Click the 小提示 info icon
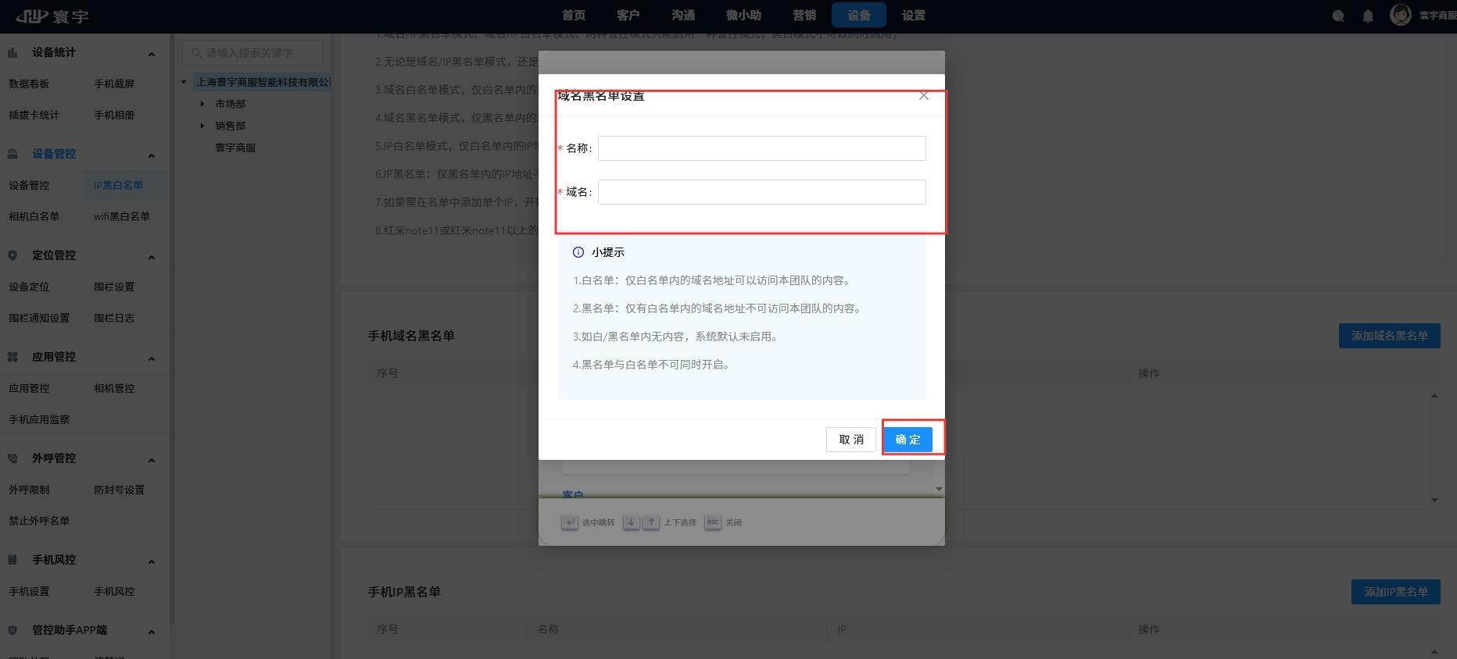Viewport: 1457px width, 659px height. point(578,252)
